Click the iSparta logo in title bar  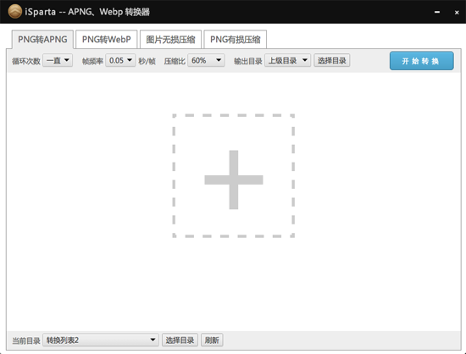(15, 12)
